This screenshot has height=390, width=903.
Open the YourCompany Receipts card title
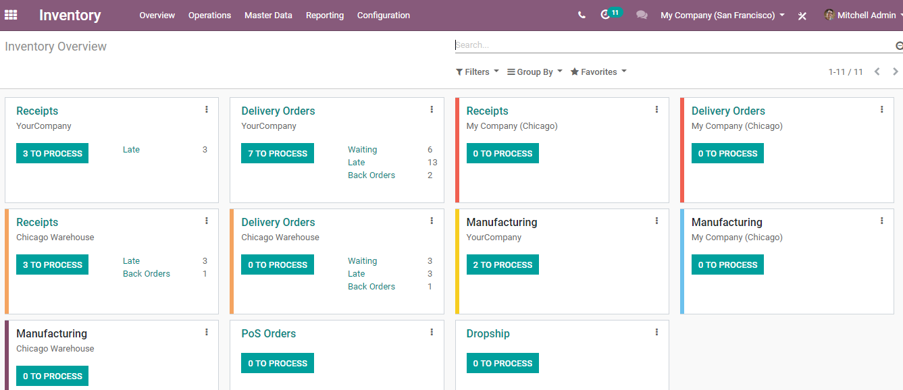[37, 111]
